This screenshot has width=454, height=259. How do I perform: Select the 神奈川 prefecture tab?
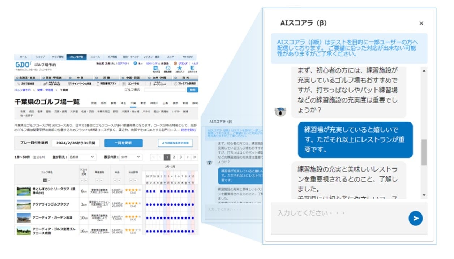coord(154,103)
